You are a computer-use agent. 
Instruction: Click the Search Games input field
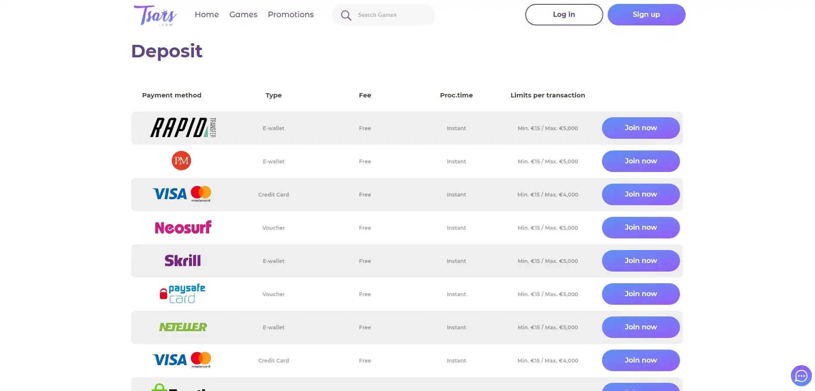click(392, 15)
